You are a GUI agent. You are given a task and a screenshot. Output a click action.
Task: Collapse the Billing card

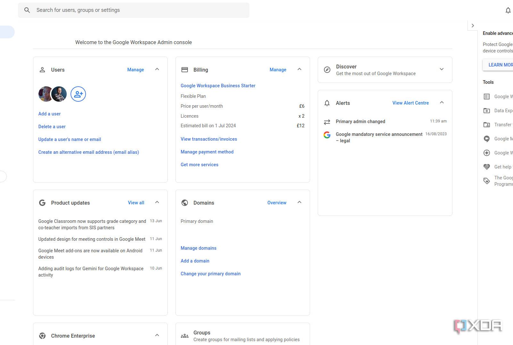click(x=299, y=69)
